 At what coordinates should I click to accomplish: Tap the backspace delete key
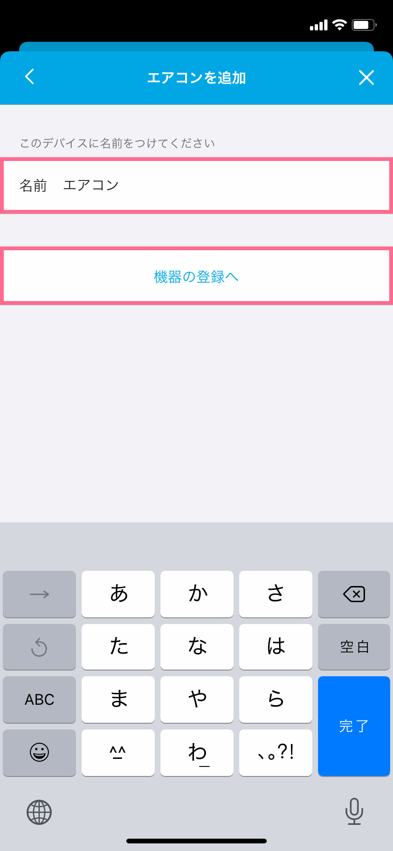pyautogui.click(x=354, y=594)
